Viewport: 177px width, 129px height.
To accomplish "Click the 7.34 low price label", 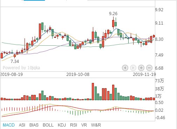I will pyautogui.click(x=15, y=61).
